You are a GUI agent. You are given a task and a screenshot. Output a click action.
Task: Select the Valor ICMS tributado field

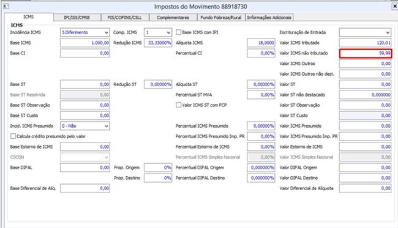pos(365,43)
